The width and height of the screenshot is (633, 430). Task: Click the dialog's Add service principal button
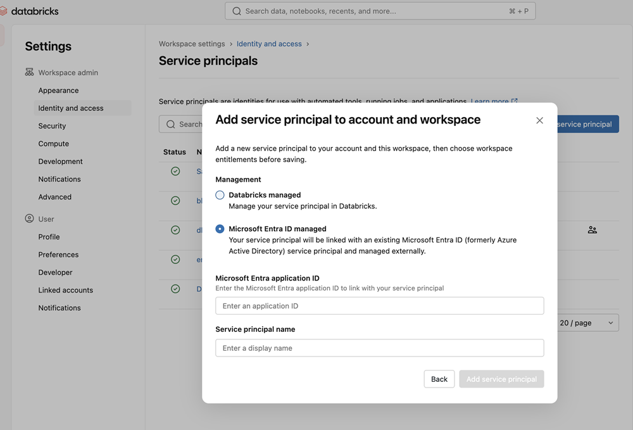coord(501,379)
